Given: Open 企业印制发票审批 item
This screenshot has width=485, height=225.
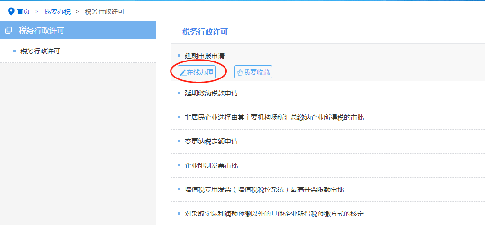Looking at the screenshot, I should pyautogui.click(x=211, y=165).
